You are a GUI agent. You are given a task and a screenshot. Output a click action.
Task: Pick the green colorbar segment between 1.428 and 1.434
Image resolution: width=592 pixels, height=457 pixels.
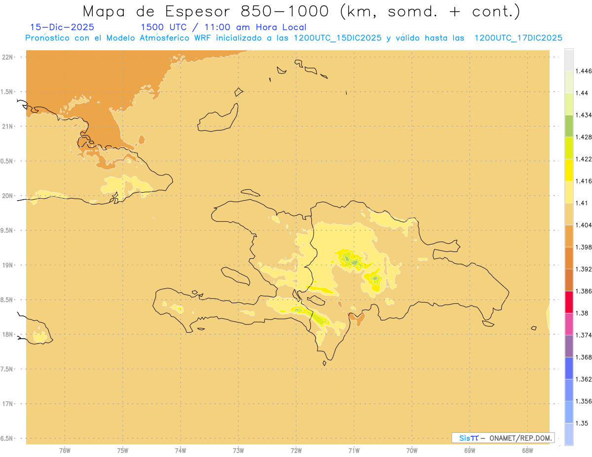(569, 126)
